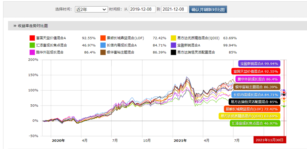307x149 pixels.
Task: Click legend name 景顺长城鼎益混合(LOF)
Action: coord(125,38)
